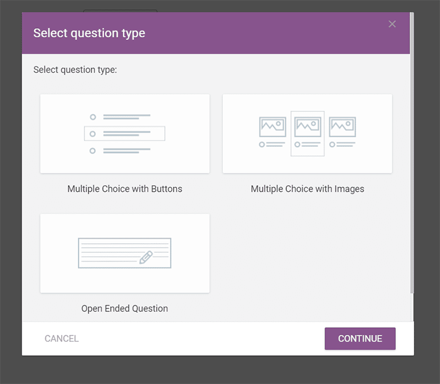Click the "Open Ended Question" label

pyautogui.click(x=125, y=308)
